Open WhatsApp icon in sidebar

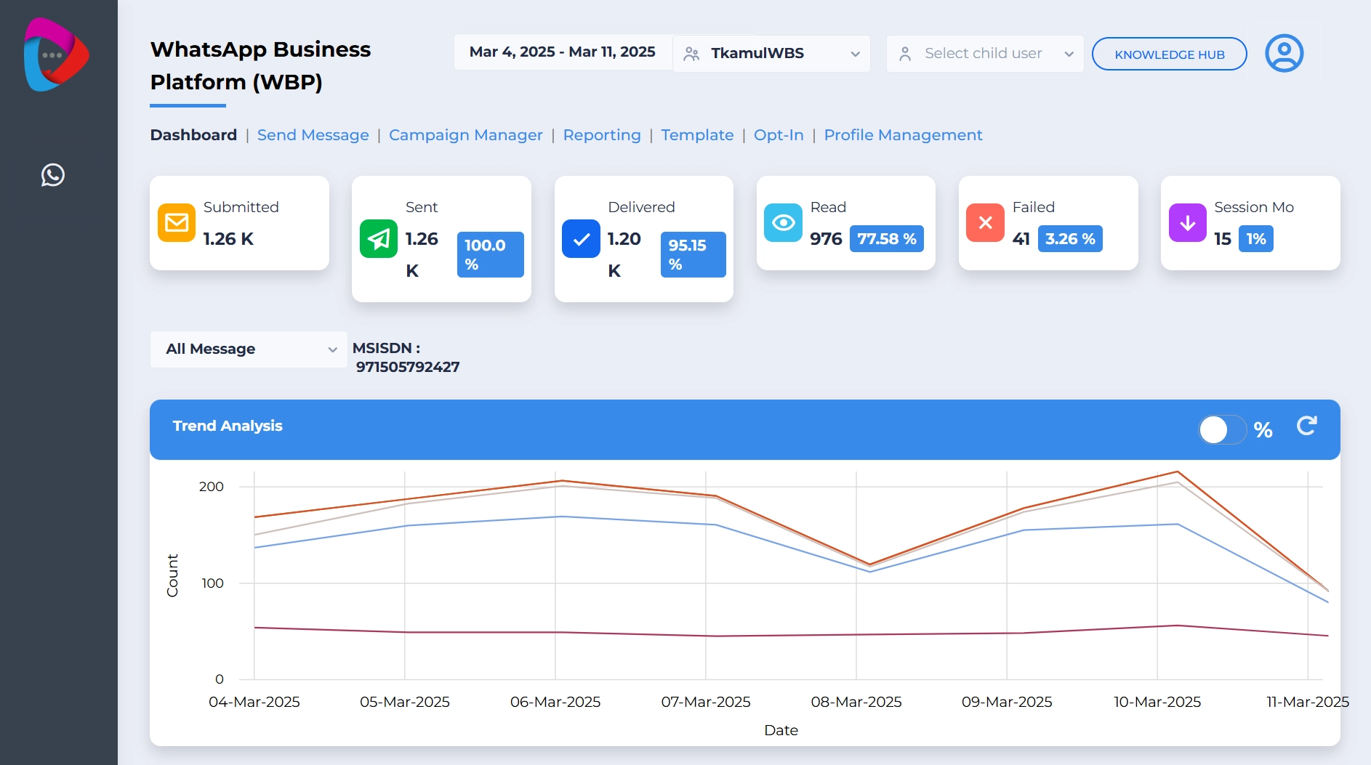click(x=53, y=175)
